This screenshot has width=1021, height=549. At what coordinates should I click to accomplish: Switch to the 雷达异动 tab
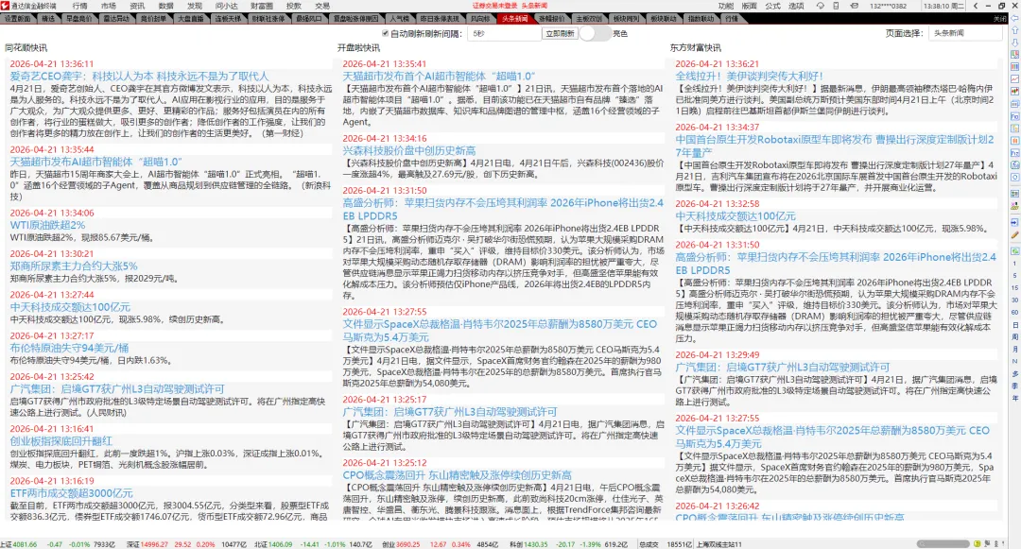click(116, 19)
